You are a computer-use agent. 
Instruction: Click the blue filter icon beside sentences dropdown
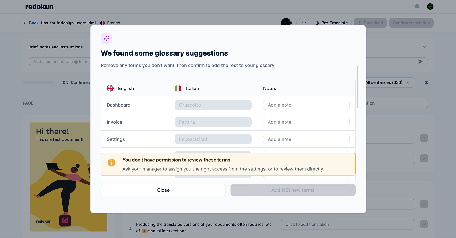(x=426, y=82)
